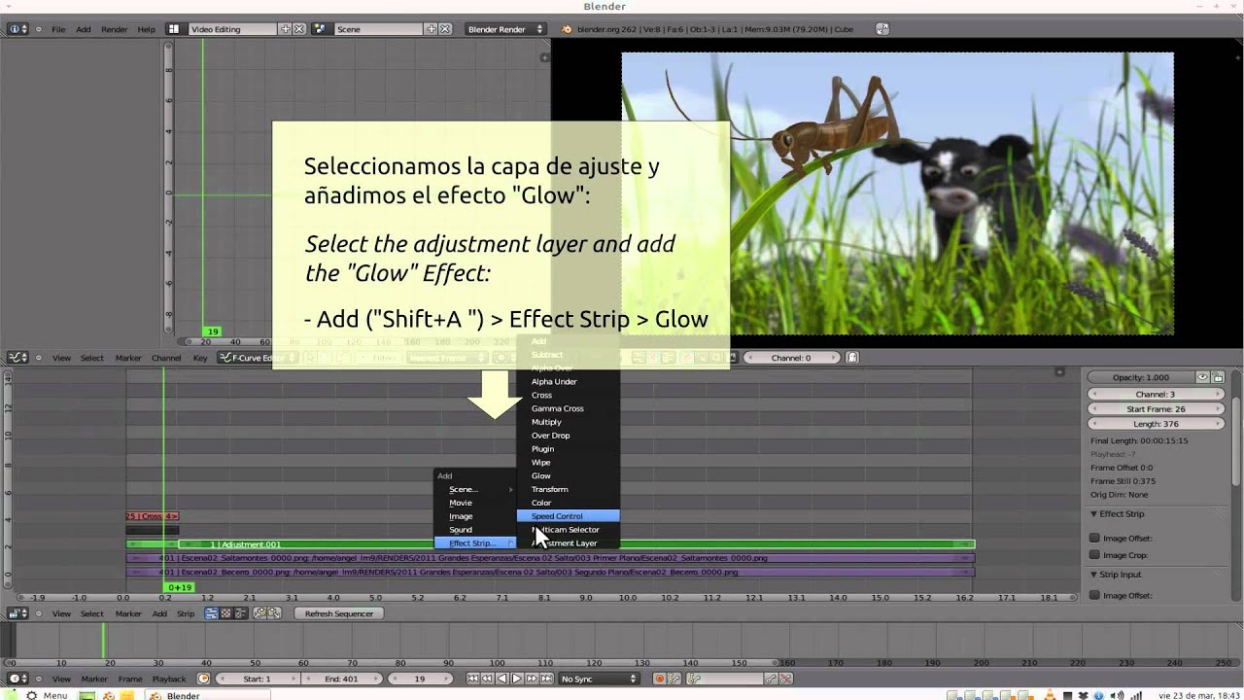Adjust the Opacity: 1.000 slider
The image size is (1244, 700).
(1140, 377)
